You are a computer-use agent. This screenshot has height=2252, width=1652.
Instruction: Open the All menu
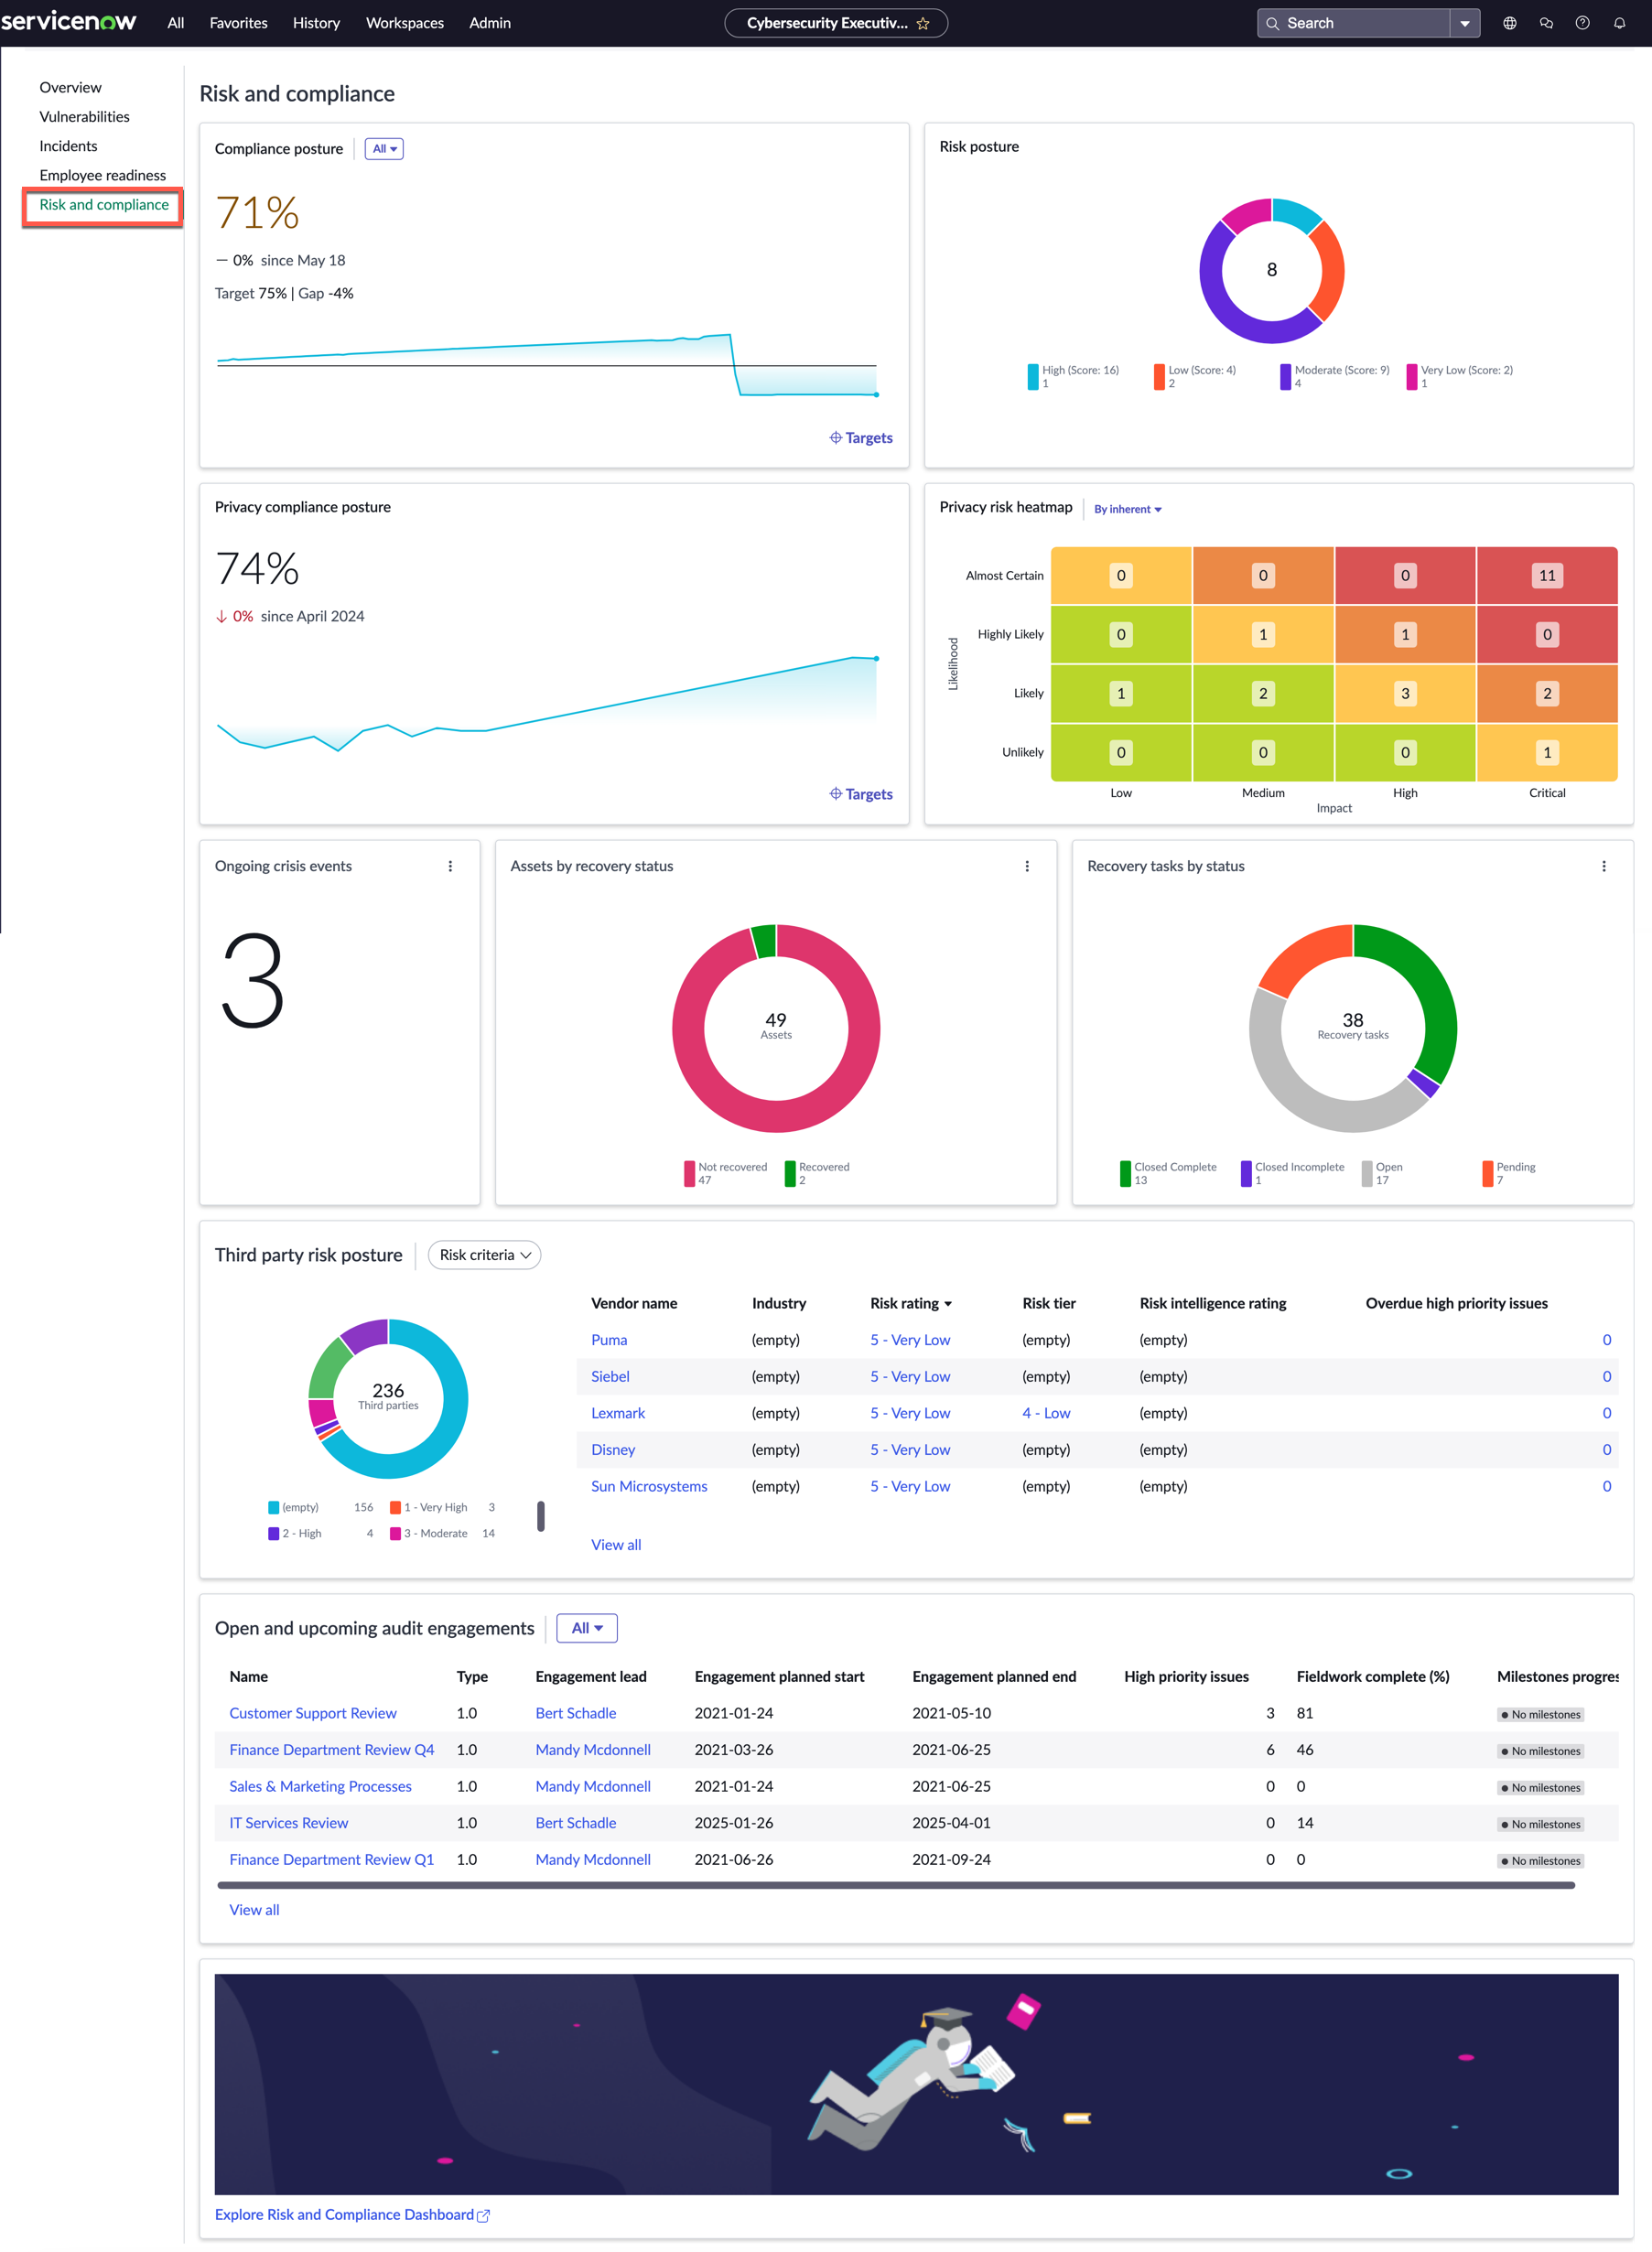click(x=176, y=23)
